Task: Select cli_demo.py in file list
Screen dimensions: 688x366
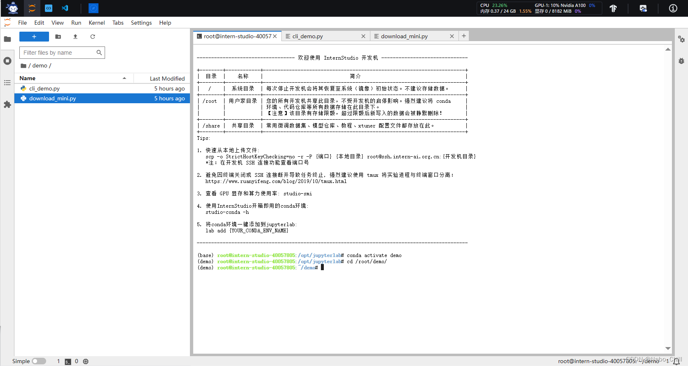Action: point(102,88)
